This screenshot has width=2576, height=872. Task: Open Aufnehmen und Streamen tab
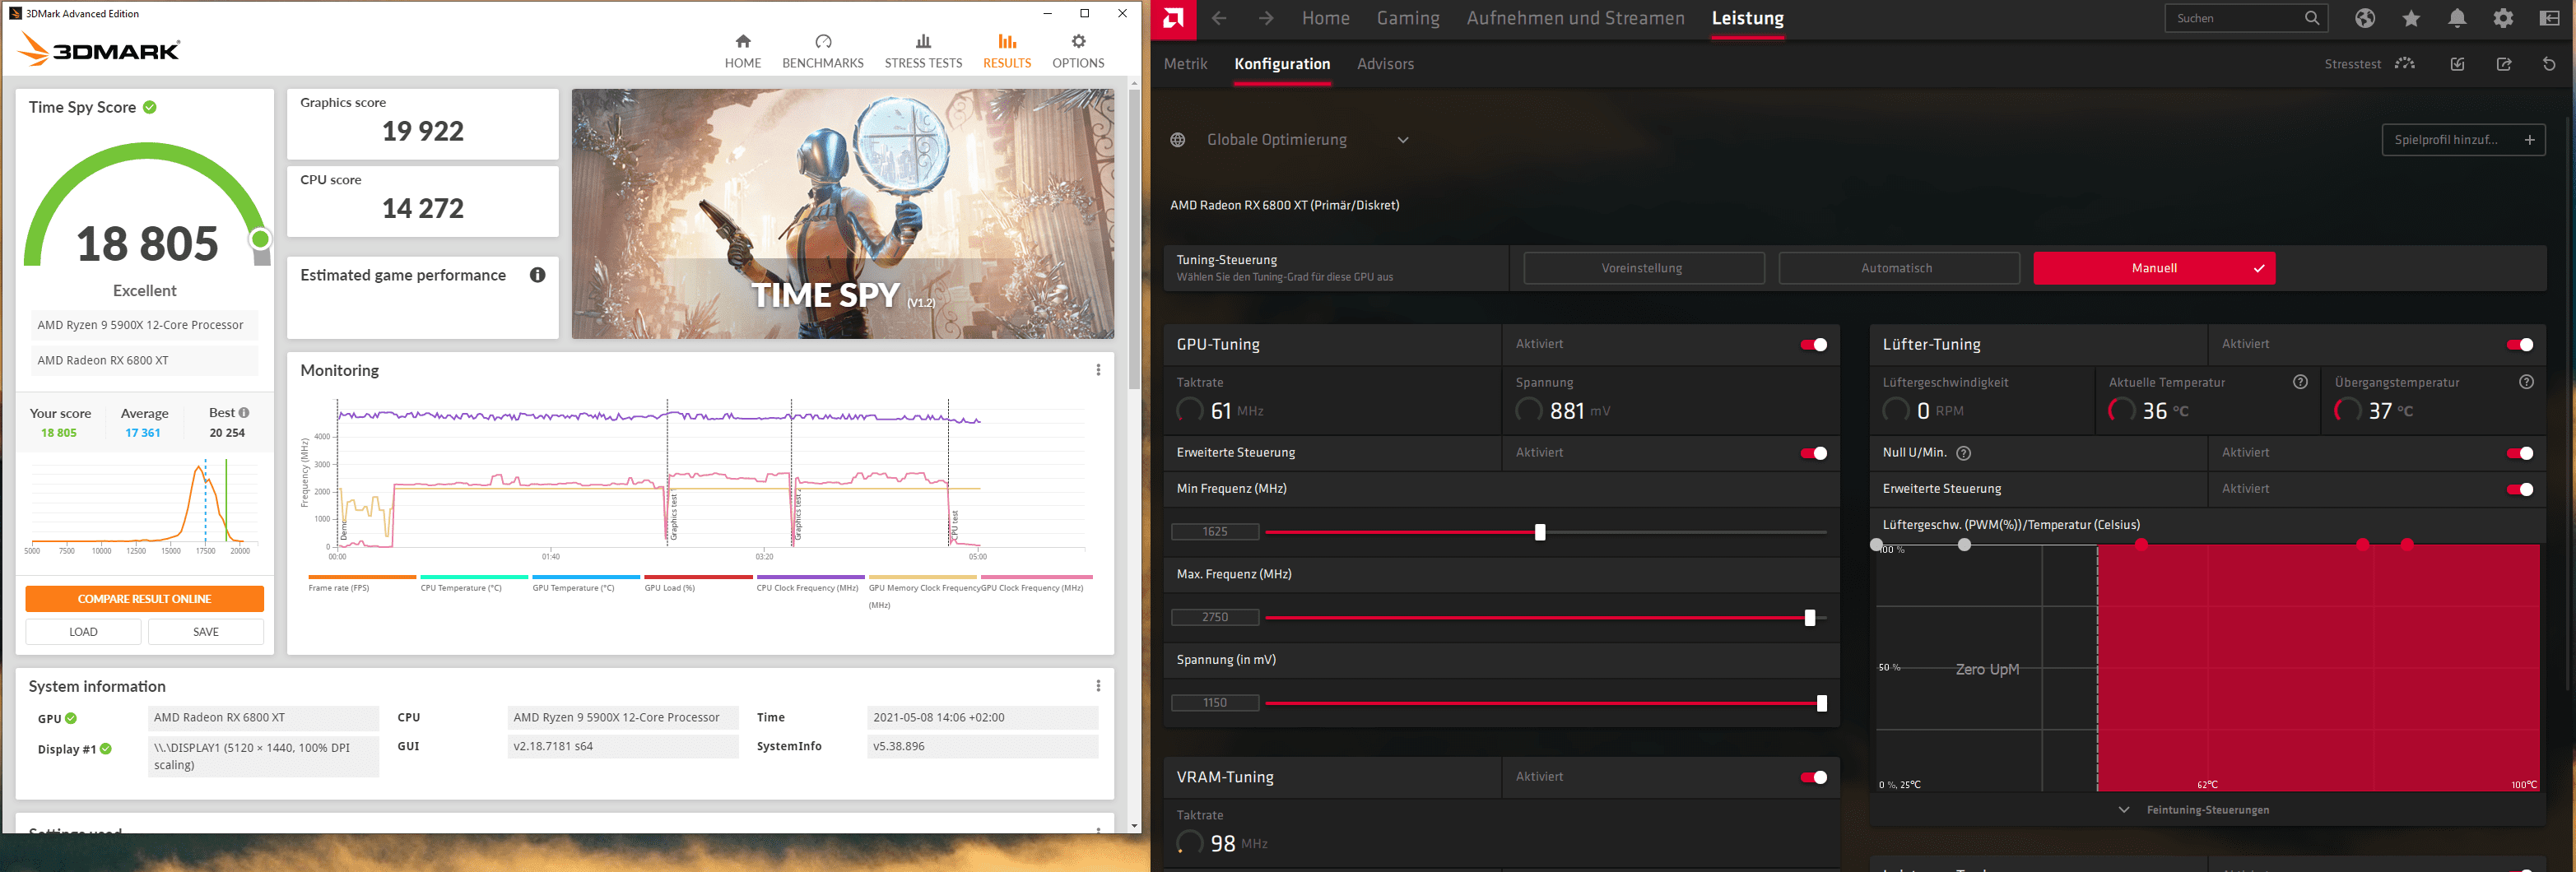(x=1575, y=18)
